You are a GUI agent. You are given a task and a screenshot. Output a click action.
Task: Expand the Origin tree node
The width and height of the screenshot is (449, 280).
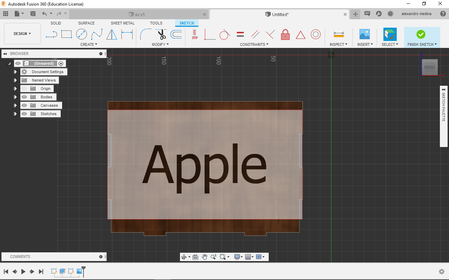pyautogui.click(x=15, y=89)
